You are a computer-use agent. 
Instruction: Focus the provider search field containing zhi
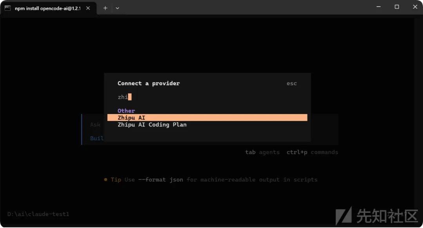(207, 97)
